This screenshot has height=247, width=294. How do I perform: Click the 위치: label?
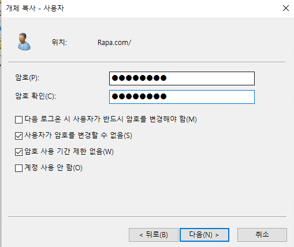point(59,42)
